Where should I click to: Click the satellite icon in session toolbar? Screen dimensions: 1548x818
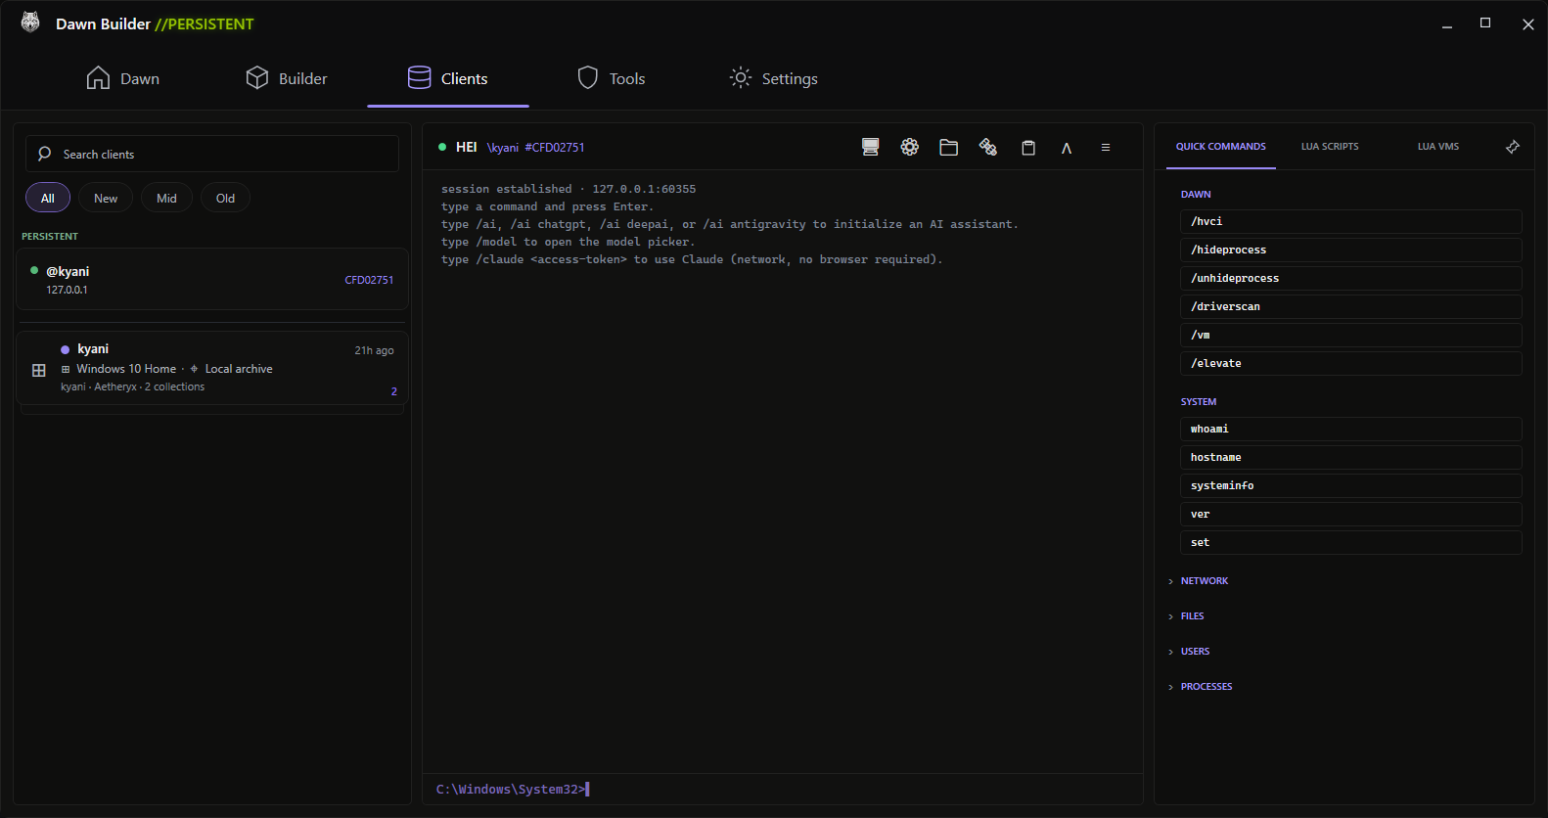click(988, 147)
